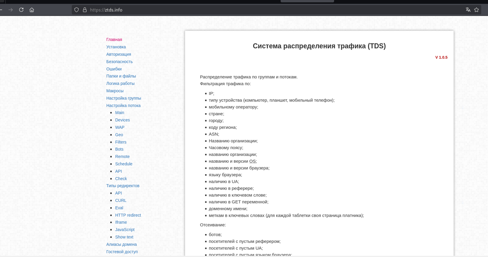
Task: Click the text Отсеивание:
Action: (x=213, y=225)
